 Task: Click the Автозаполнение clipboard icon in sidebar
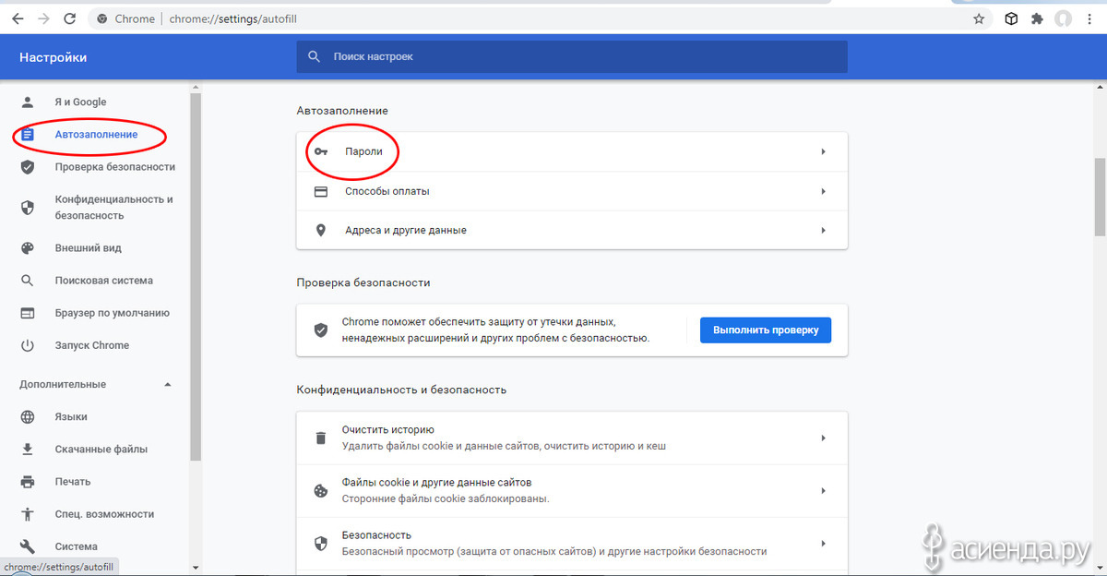click(28, 135)
